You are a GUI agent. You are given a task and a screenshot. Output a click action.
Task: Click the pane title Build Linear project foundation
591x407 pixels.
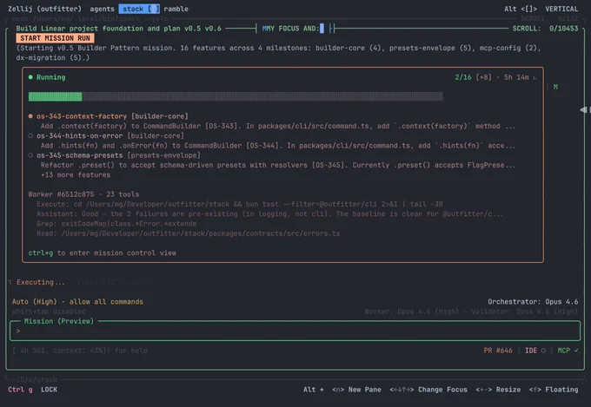[118, 29]
